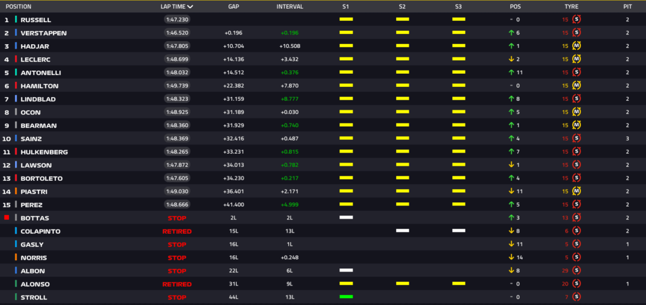Click Verstappen's lap time 1:46.520
Viewport: 646px width, 305px height.
click(x=177, y=33)
